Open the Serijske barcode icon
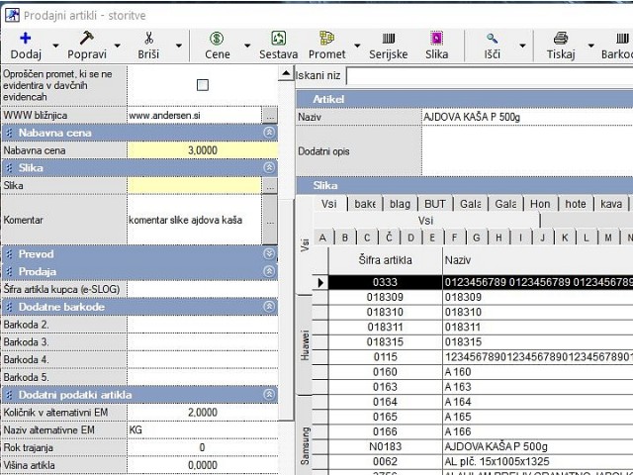 pos(389,39)
